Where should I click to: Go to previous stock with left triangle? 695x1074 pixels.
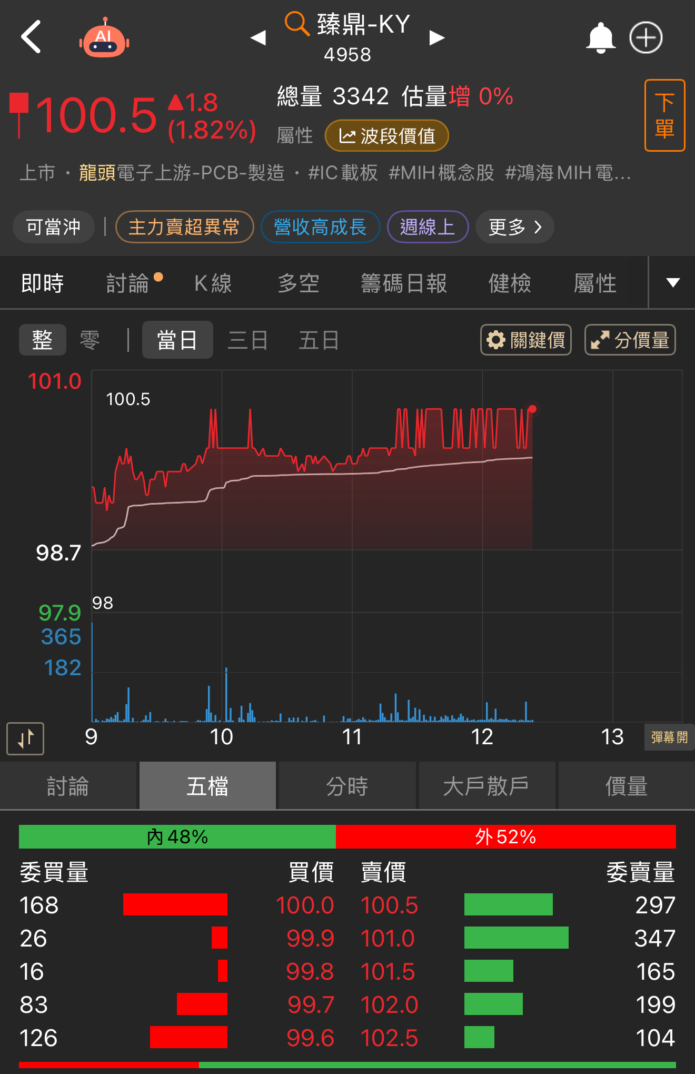point(258,38)
